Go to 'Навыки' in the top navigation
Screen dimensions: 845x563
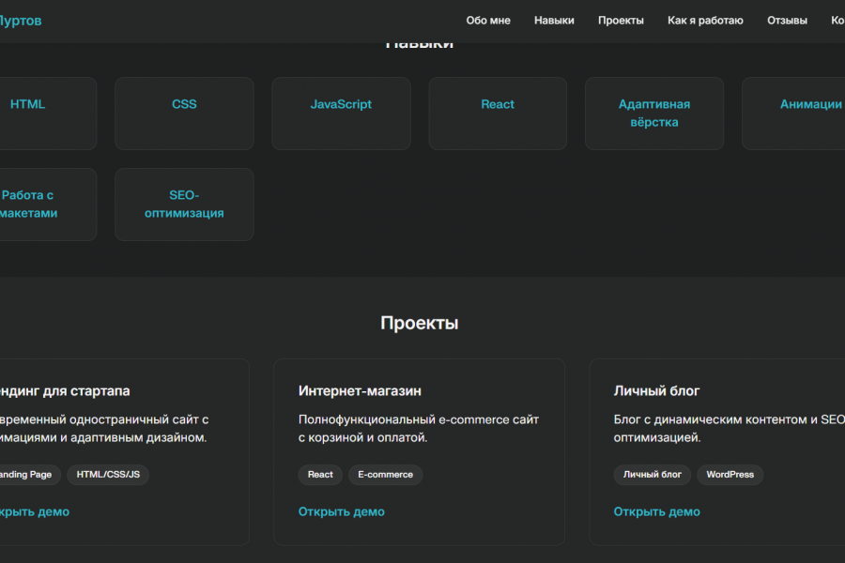[554, 21]
